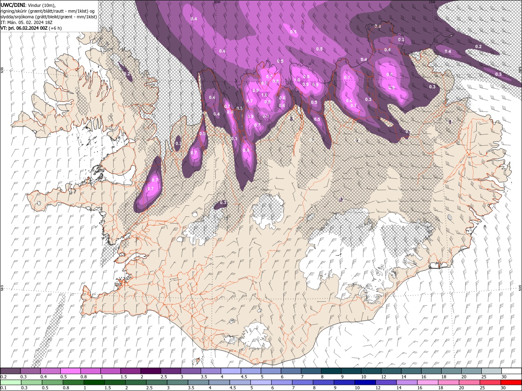Select the deep blue lower-row swatch between 10 and 12
Screen dimensions: 522x391
coord(366,382)
